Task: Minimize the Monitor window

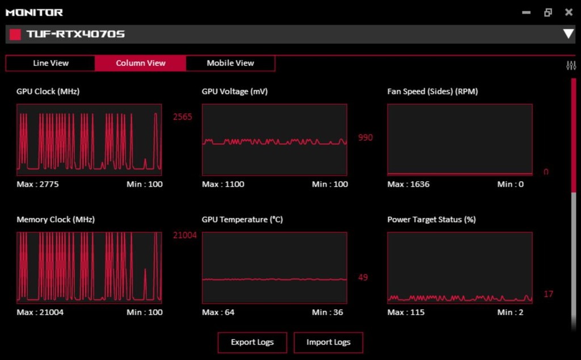Action: (526, 12)
